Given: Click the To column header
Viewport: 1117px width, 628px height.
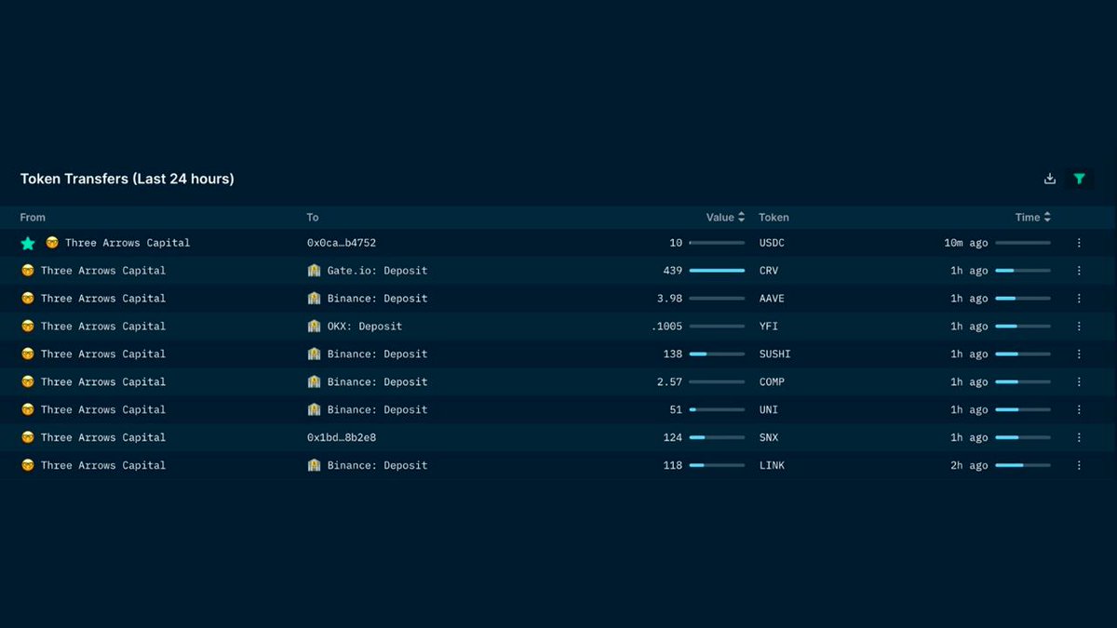Looking at the screenshot, I should point(313,217).
